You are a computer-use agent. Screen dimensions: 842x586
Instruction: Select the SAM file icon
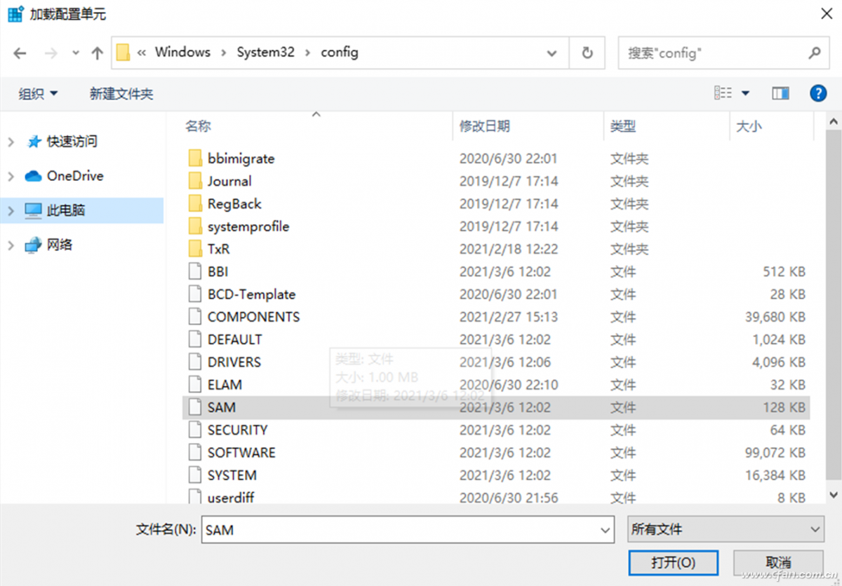coord(196,407)
